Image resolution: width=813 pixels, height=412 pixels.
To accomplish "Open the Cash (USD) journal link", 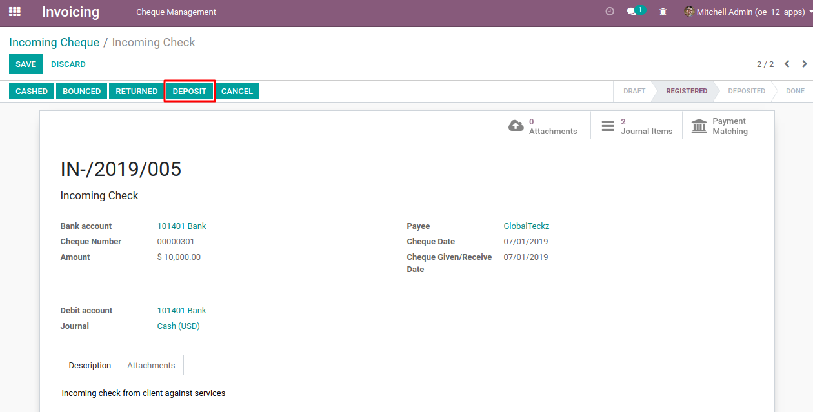I will click(179, 326).
